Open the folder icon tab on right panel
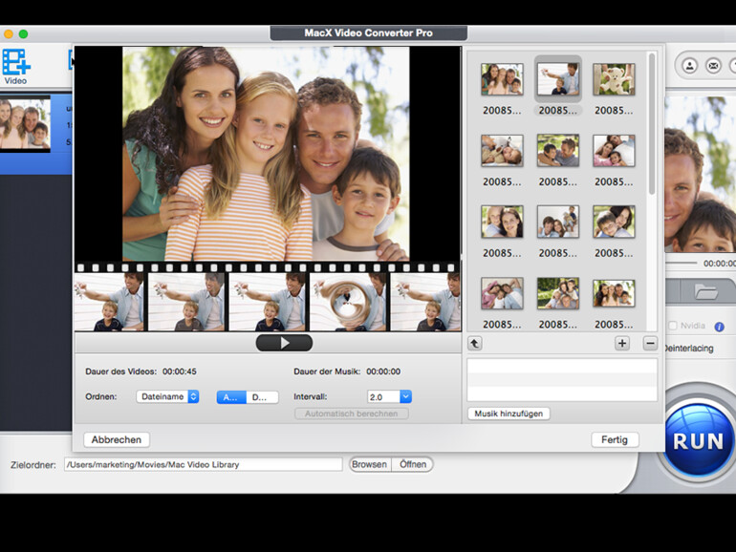 coord(705,292)
